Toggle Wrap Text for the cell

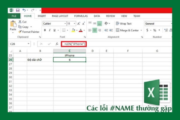(123, 23)
